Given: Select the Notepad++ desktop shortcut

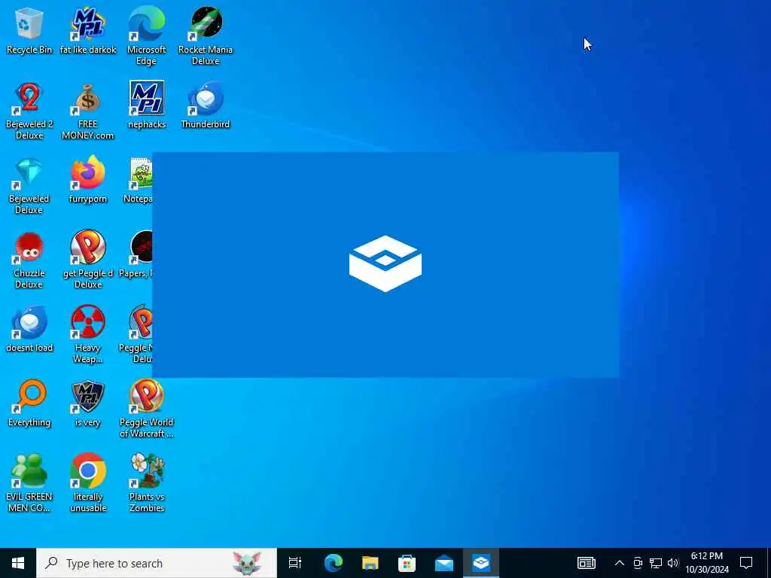Looking at the screenshot, I should click(139, 180).
